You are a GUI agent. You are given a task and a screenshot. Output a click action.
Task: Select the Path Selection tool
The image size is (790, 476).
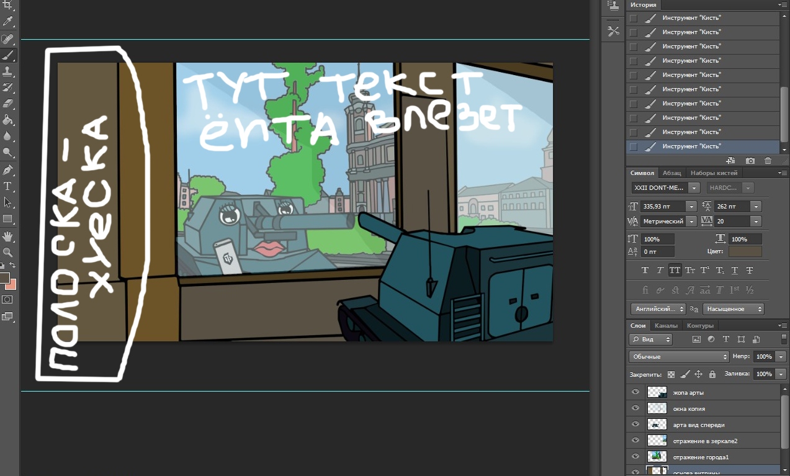(8, 202)
